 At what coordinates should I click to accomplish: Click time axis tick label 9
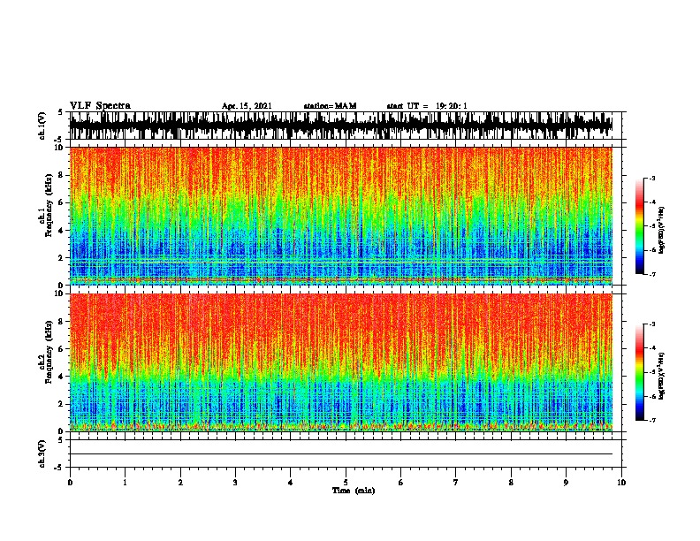pyautogui.click(x=566, y=483)
